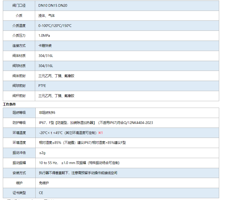This screenshot has width=230, height=200.
Task: Click the 304/316L value beside 阀球材质
Action: [x=46, y=66]
